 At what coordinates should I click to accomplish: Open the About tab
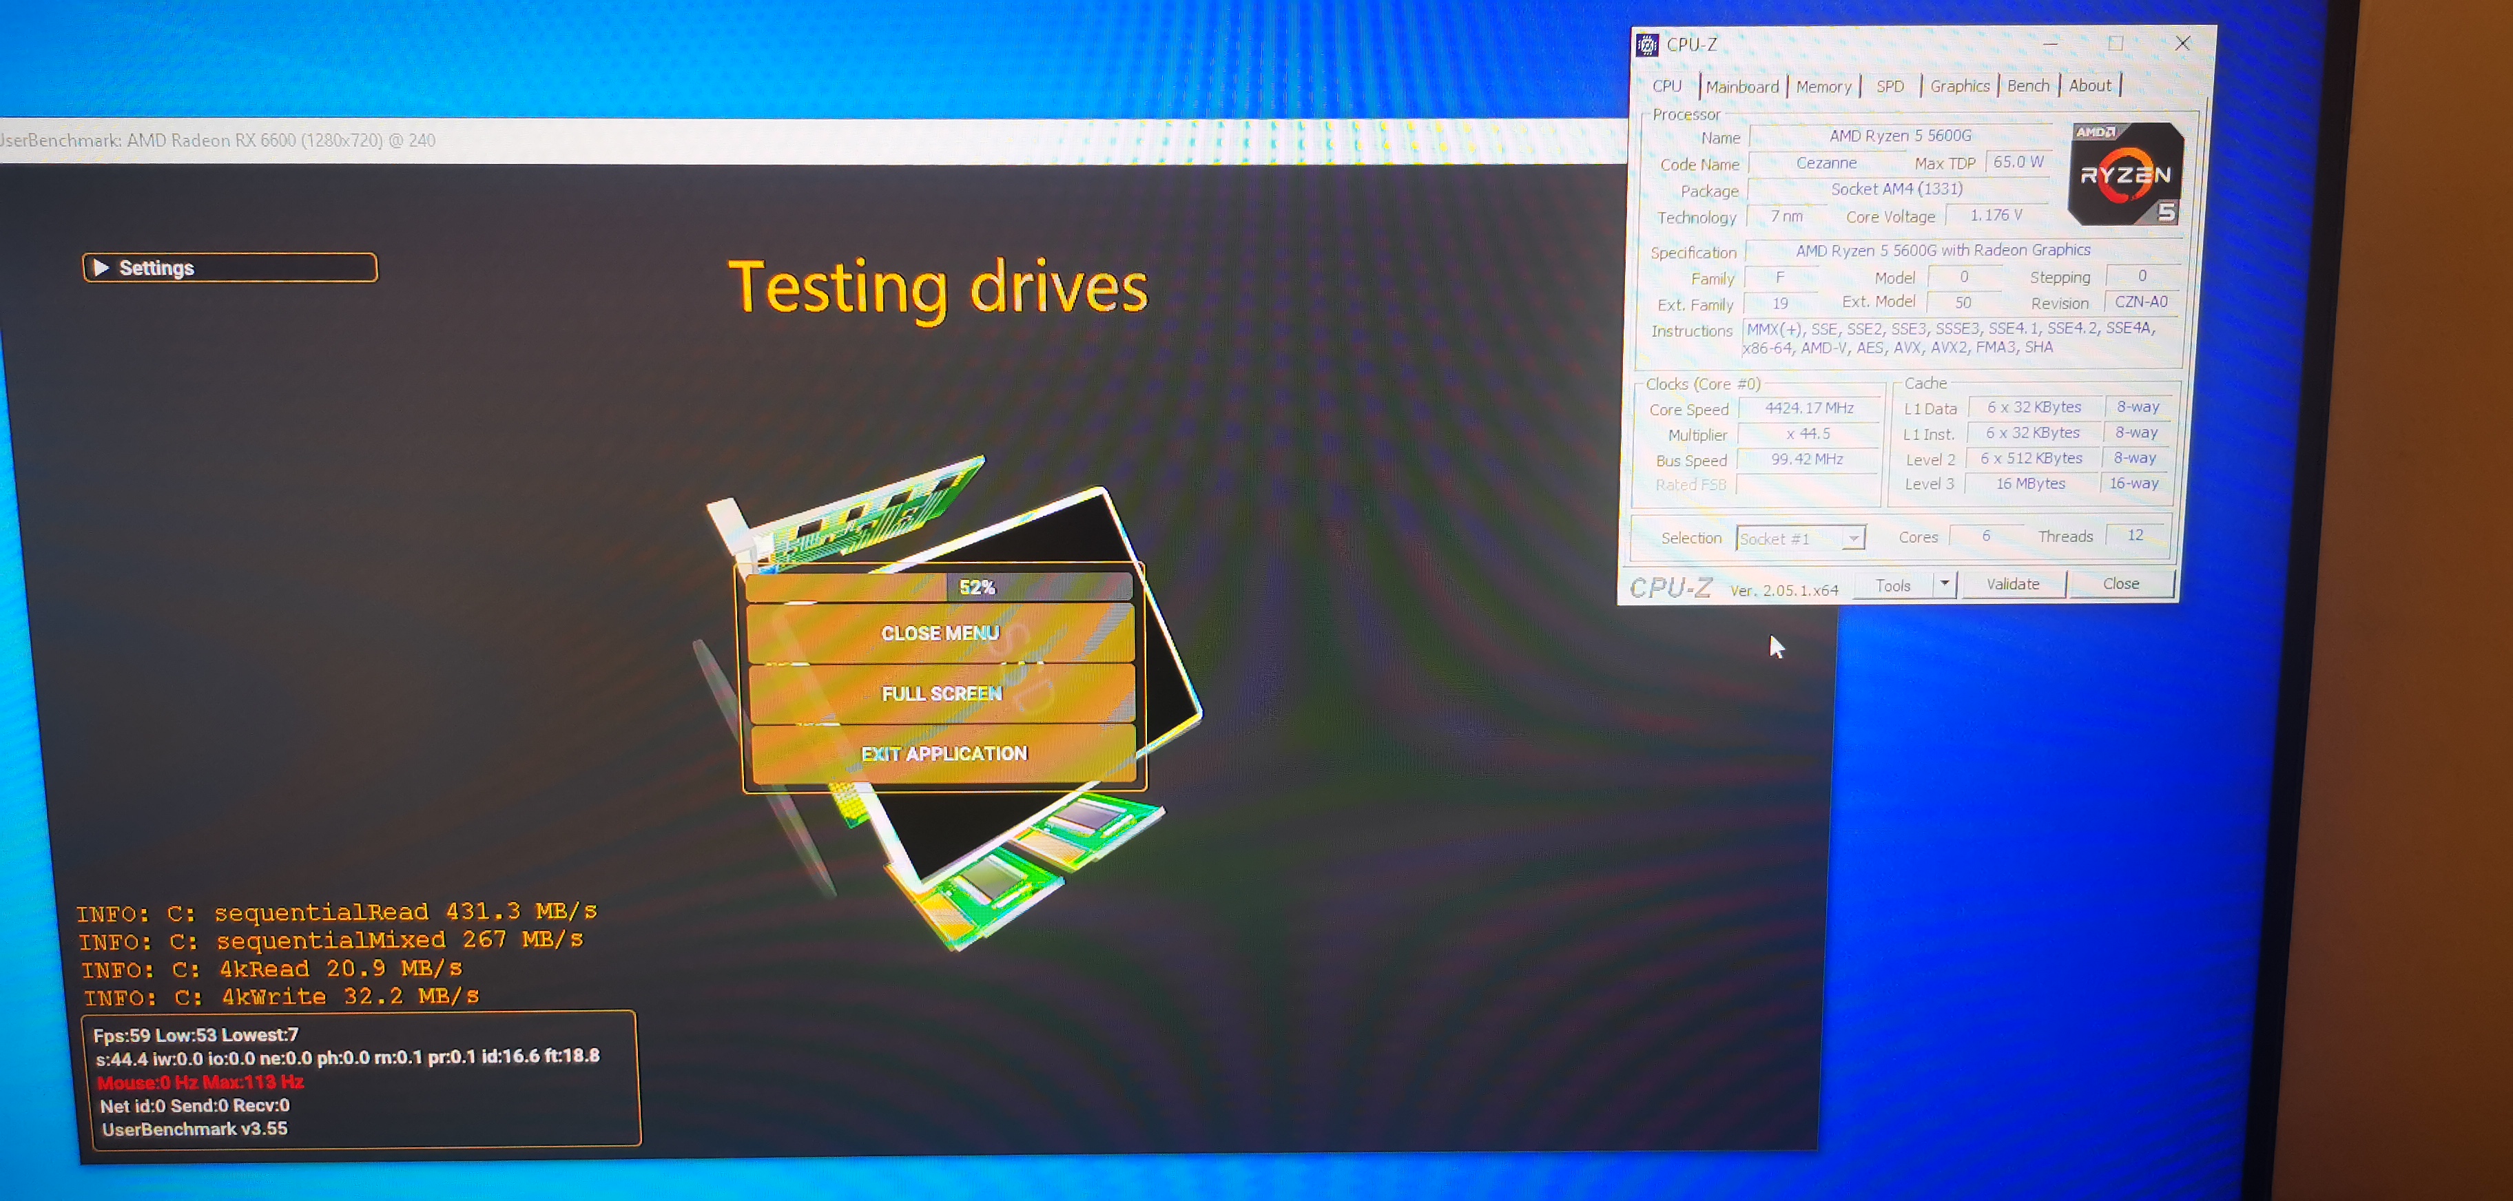2089,86
